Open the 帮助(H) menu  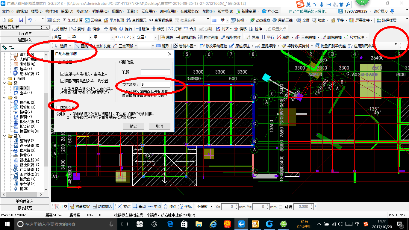[208, 11]
